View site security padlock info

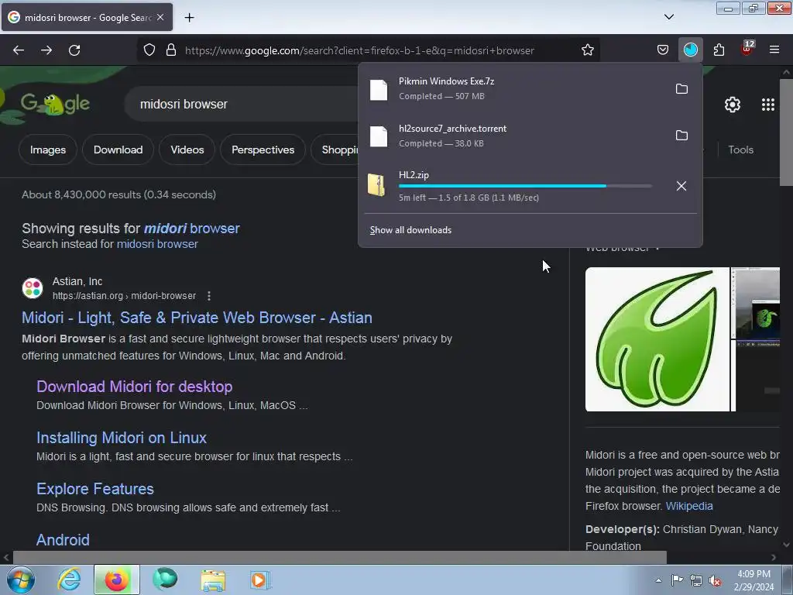(x=171, y=50)
